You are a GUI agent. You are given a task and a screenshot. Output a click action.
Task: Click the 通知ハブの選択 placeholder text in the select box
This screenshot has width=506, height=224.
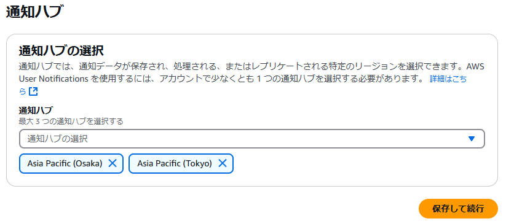[57, 139]
